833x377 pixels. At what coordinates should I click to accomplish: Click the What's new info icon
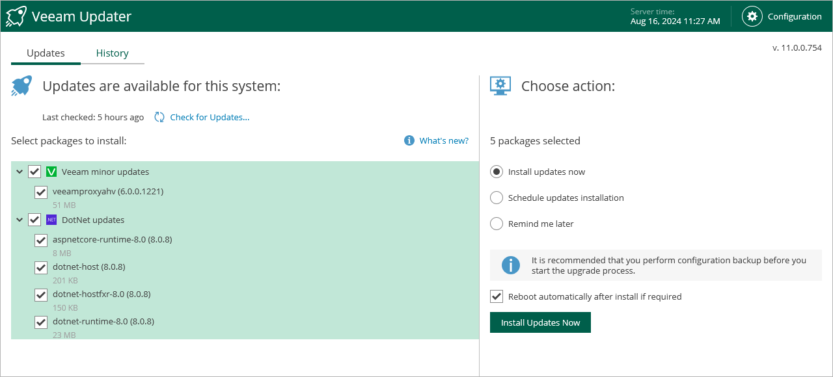(409, 140)
